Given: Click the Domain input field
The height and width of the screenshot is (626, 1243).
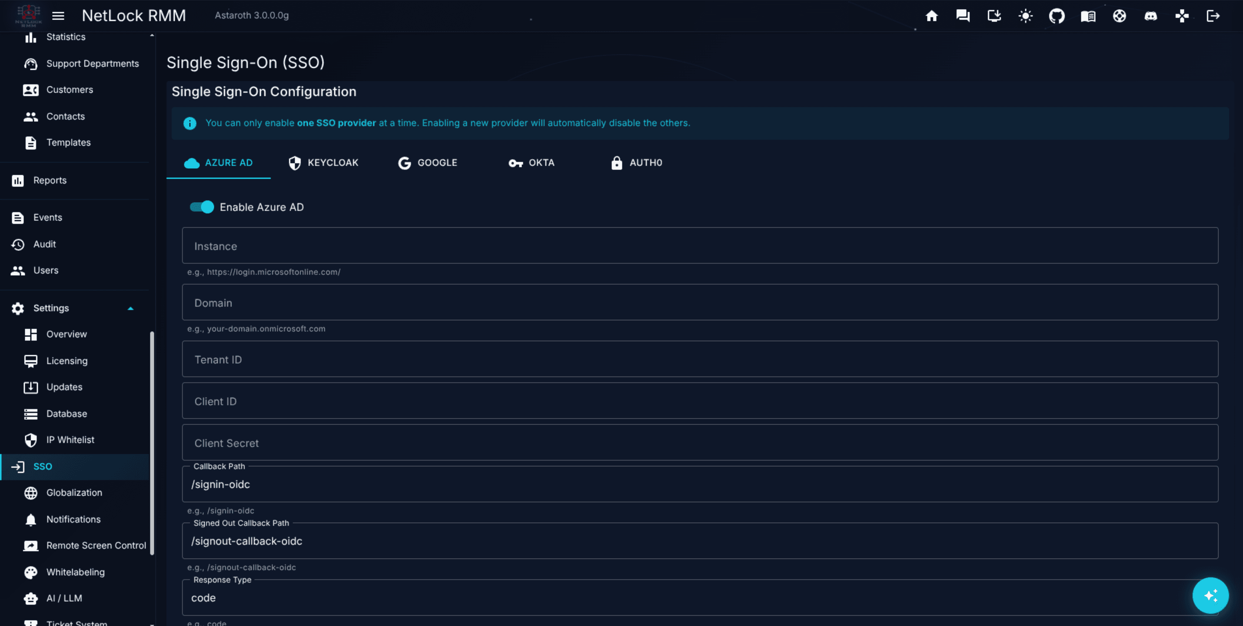Looking at the screenshot, I should click(x=700, y=302).
